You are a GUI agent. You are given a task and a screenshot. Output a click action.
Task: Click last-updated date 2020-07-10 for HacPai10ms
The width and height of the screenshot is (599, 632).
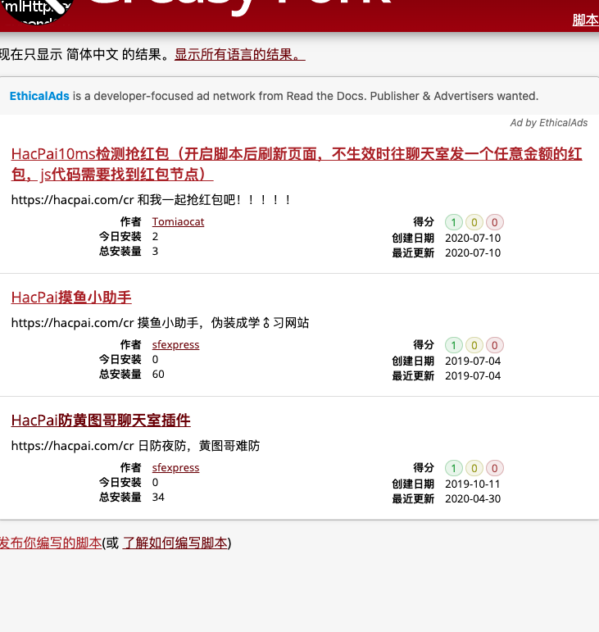[473, 252]
